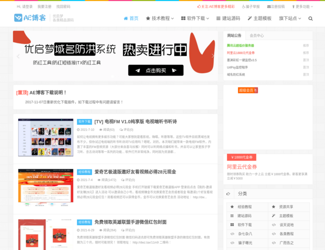This screenshot has width=325, height=250.
Task: Open 域名防红系统 announcement
Action: [236, 74]
